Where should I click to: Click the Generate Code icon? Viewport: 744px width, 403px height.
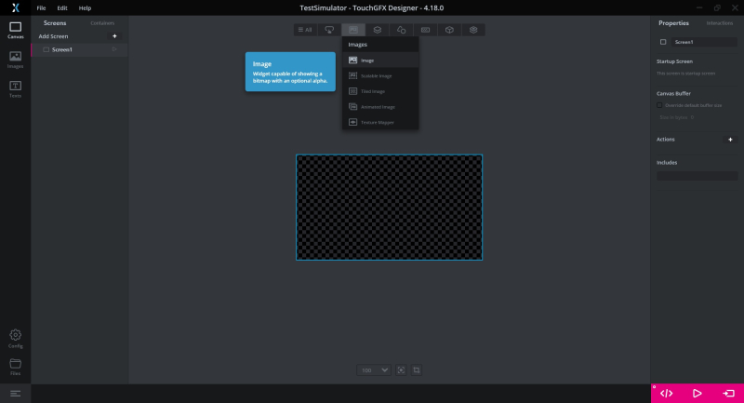(666, 394)
